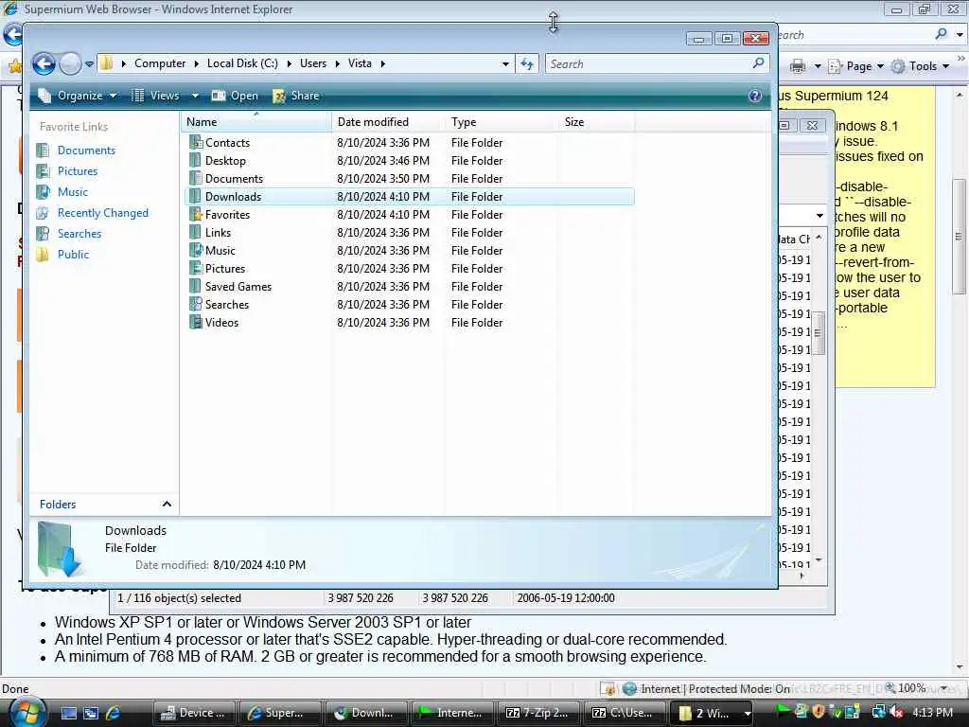Sort by the Name column header
Screen dimensions: 969x727
pyautogui.click(x=255, y=122)
